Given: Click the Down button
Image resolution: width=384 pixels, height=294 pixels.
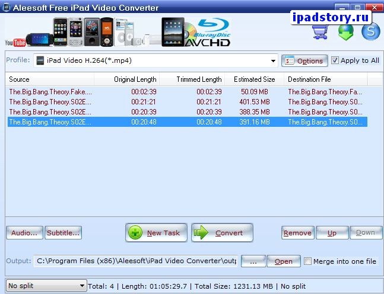Looking at the screenshot, I should click(366, 232).
